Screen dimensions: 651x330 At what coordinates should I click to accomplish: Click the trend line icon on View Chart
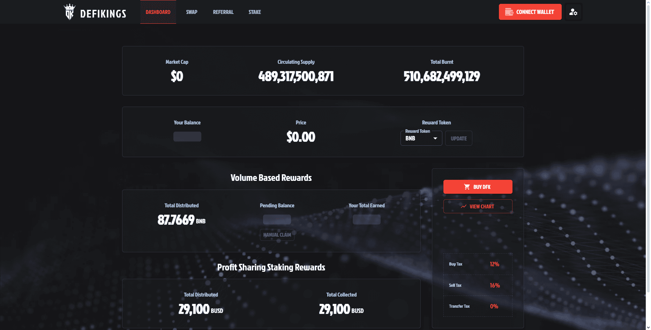coord(463,206)
